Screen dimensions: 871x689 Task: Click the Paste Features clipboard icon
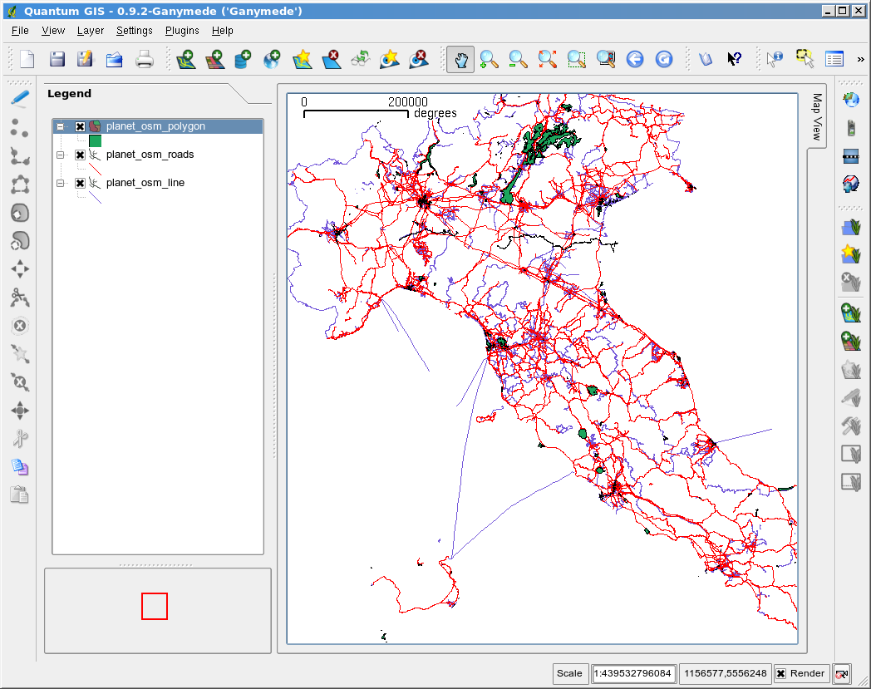(20, 495)
